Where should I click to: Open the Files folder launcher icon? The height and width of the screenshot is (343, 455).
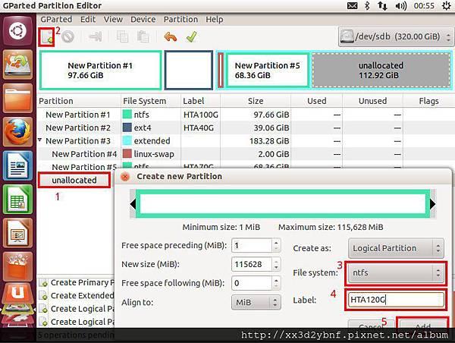[17, 99]
